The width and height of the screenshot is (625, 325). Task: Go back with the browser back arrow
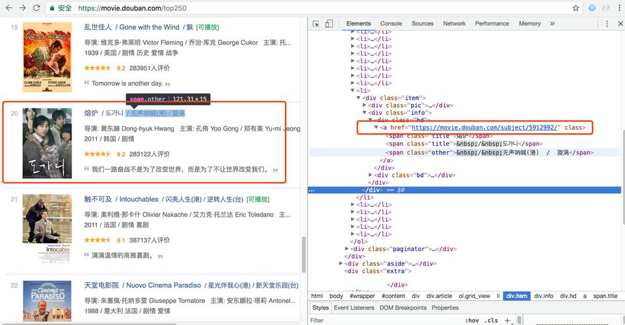point(8,8)
